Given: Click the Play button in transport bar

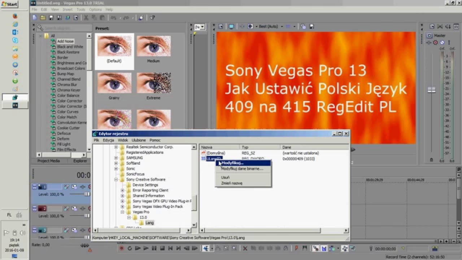Looking at the screenshot, I should point(145,248).
